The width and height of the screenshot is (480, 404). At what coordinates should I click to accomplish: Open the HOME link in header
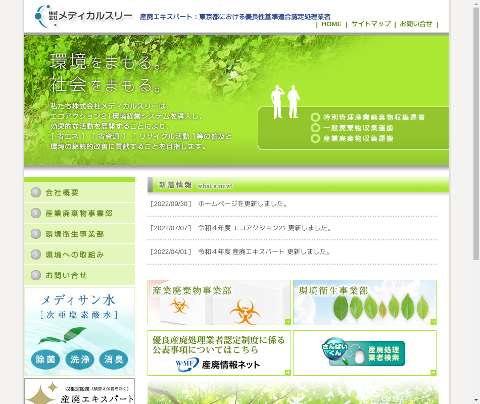pyautogui.click(x=331, y=24)
